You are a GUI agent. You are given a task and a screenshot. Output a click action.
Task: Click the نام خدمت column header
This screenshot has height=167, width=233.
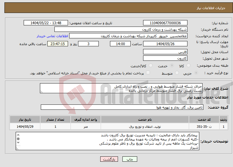pyautogui.click(x=145, y=119)
